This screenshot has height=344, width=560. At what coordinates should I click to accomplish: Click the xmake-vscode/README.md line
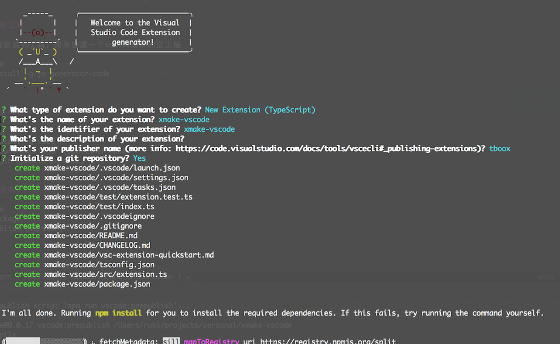[x=76, y=236]
